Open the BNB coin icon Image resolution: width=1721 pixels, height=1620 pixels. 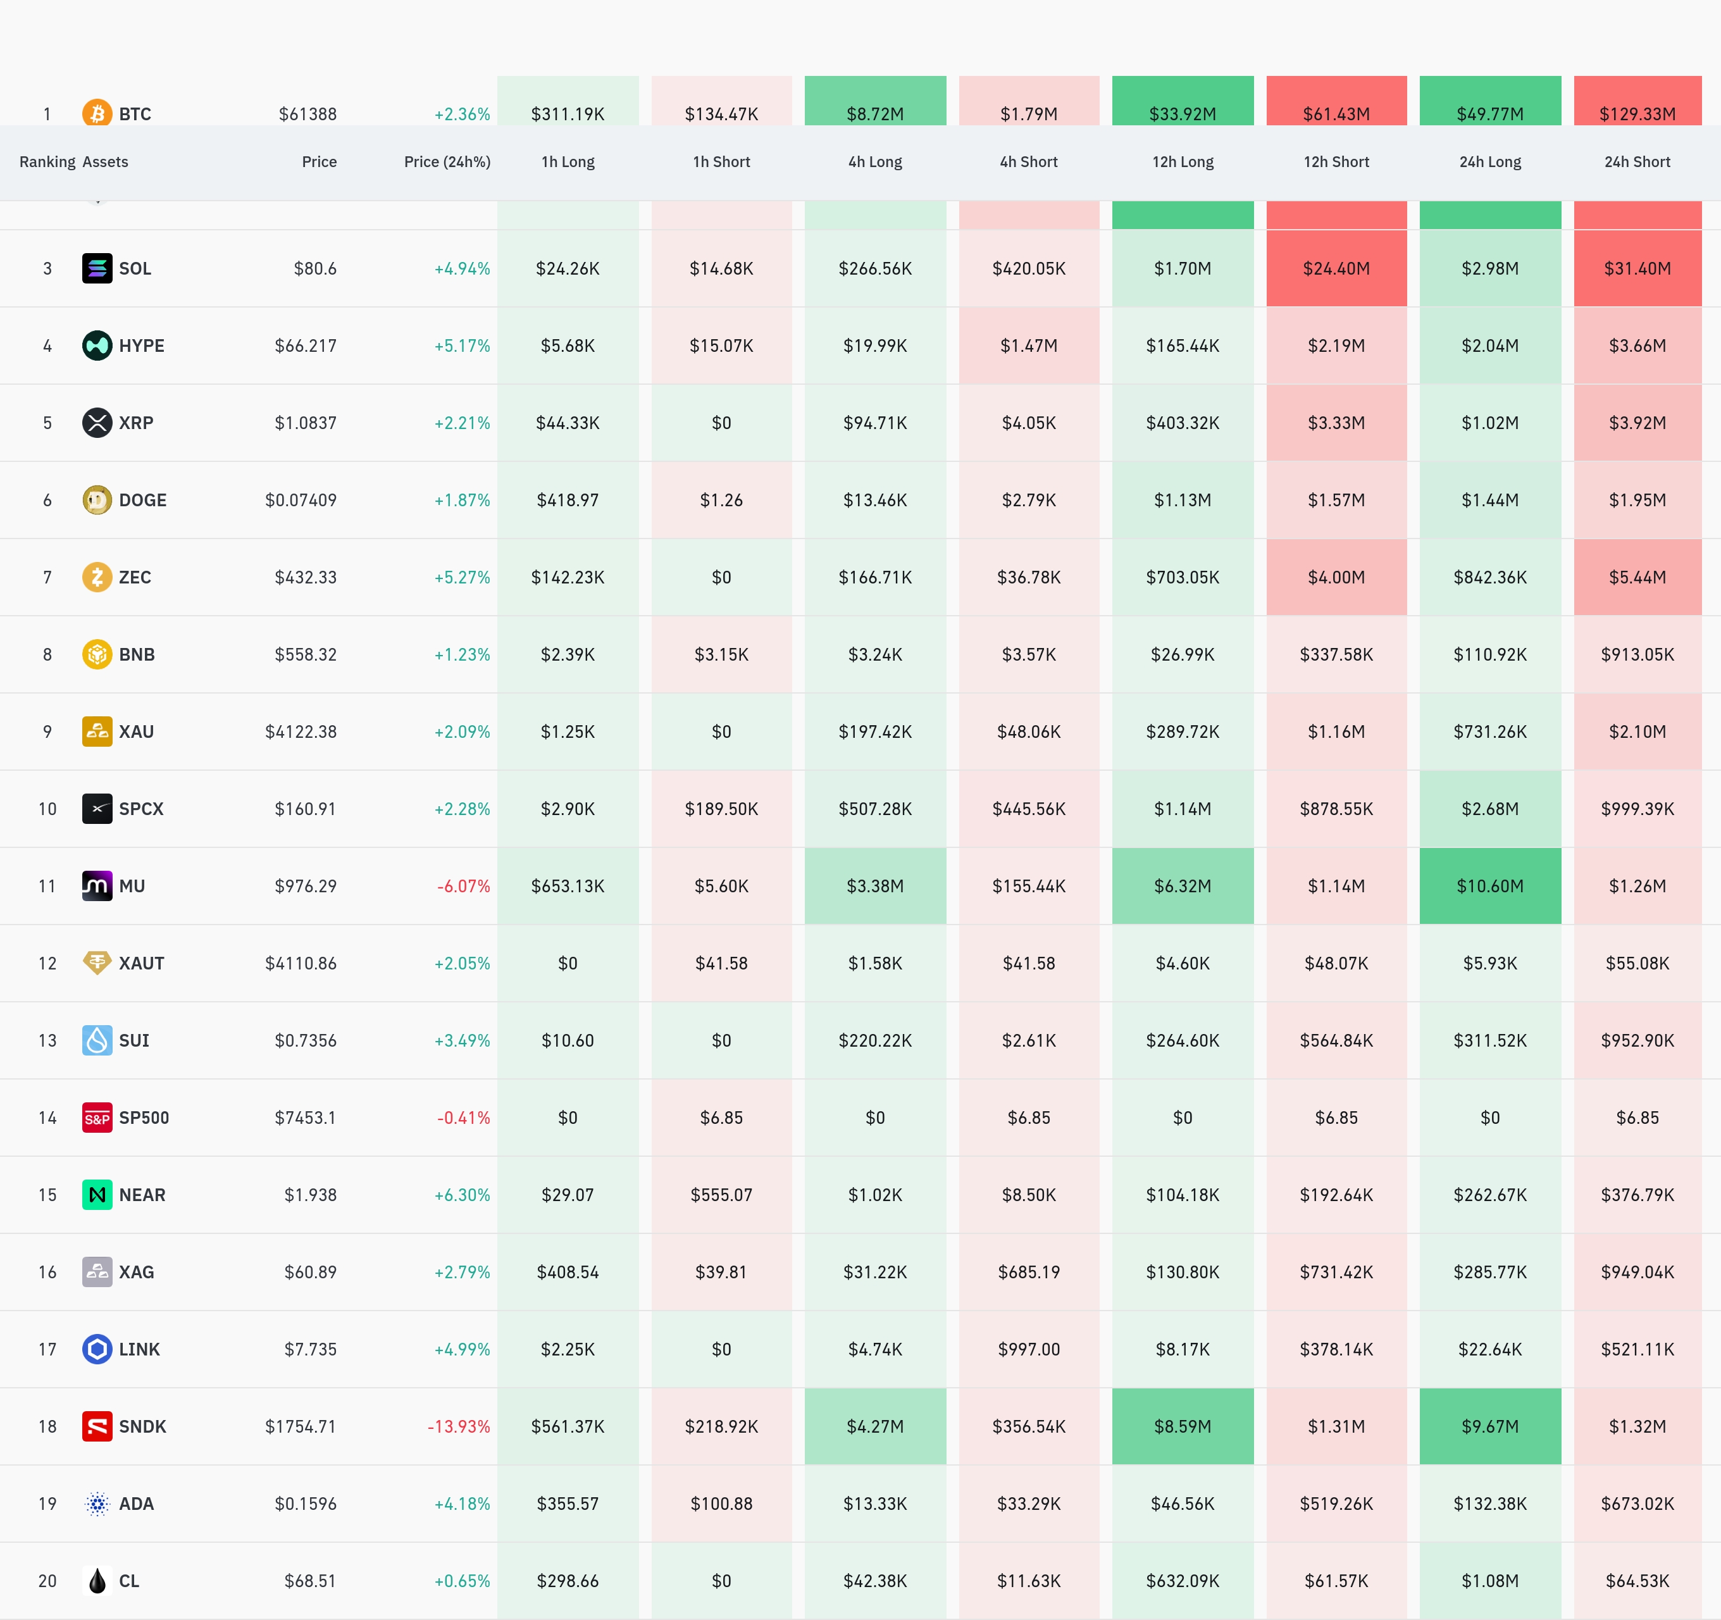pos(97,654)
